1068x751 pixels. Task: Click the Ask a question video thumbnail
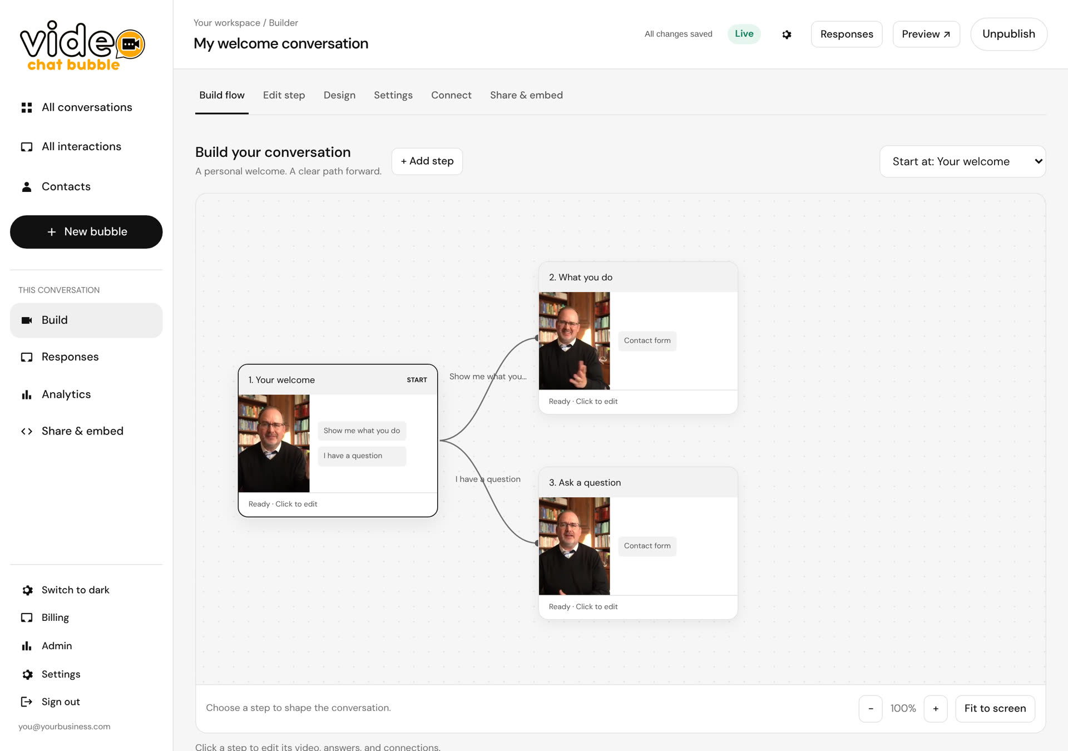point(574,546)
